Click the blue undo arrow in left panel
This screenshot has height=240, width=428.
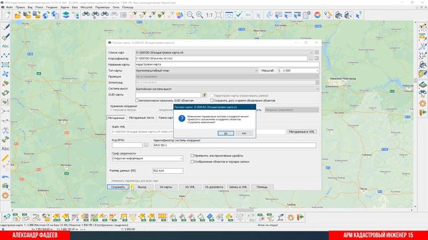tap(5, 177)
